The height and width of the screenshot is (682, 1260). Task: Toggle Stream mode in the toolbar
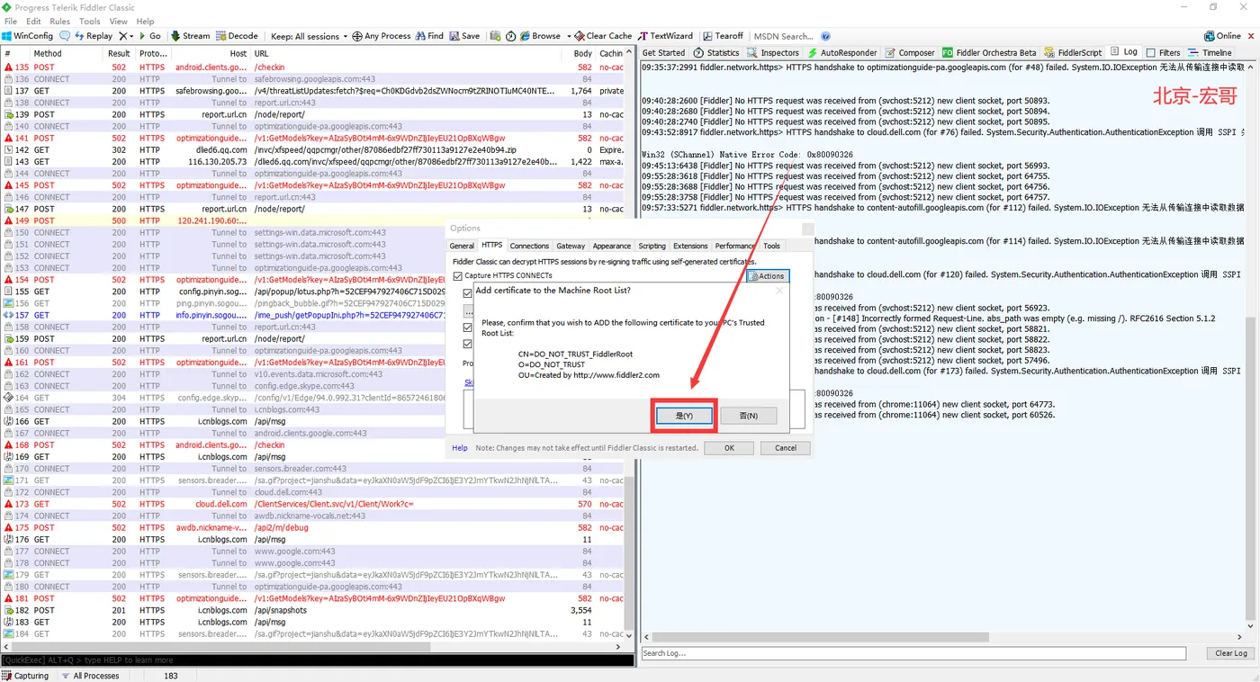click(x=190, y=36)
